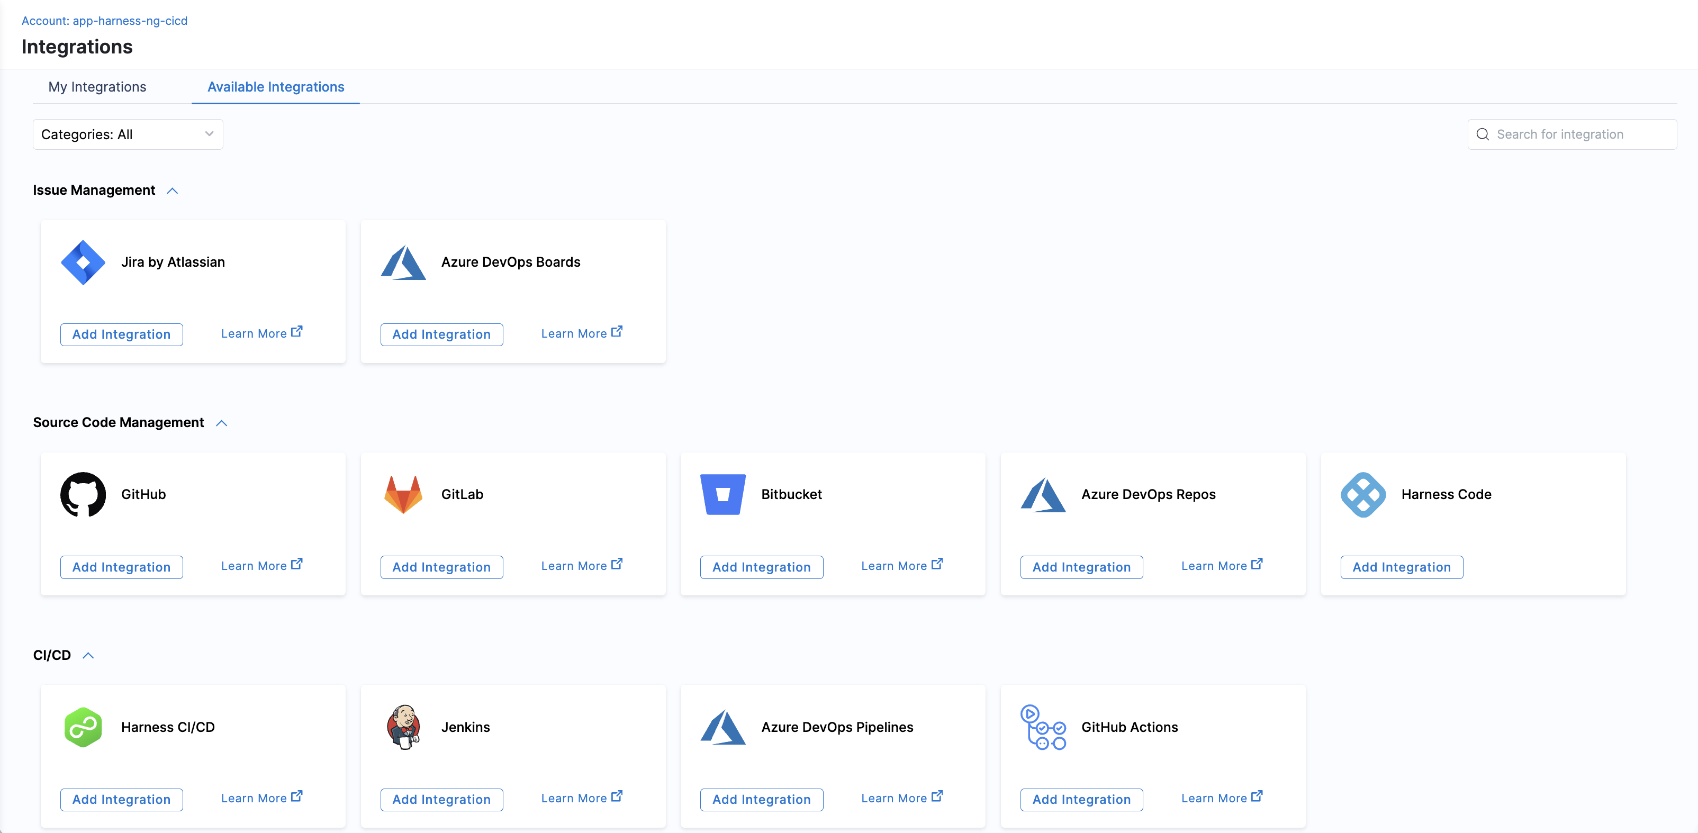Click the GitLab fox logo icon

point(403,494)
